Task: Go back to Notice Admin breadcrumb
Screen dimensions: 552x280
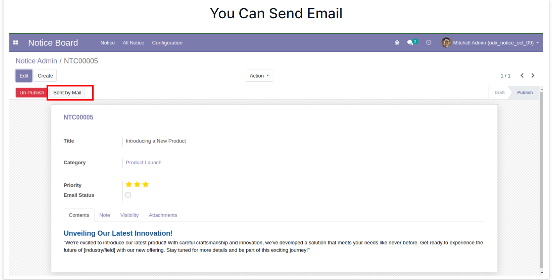Action: point(36,61)
